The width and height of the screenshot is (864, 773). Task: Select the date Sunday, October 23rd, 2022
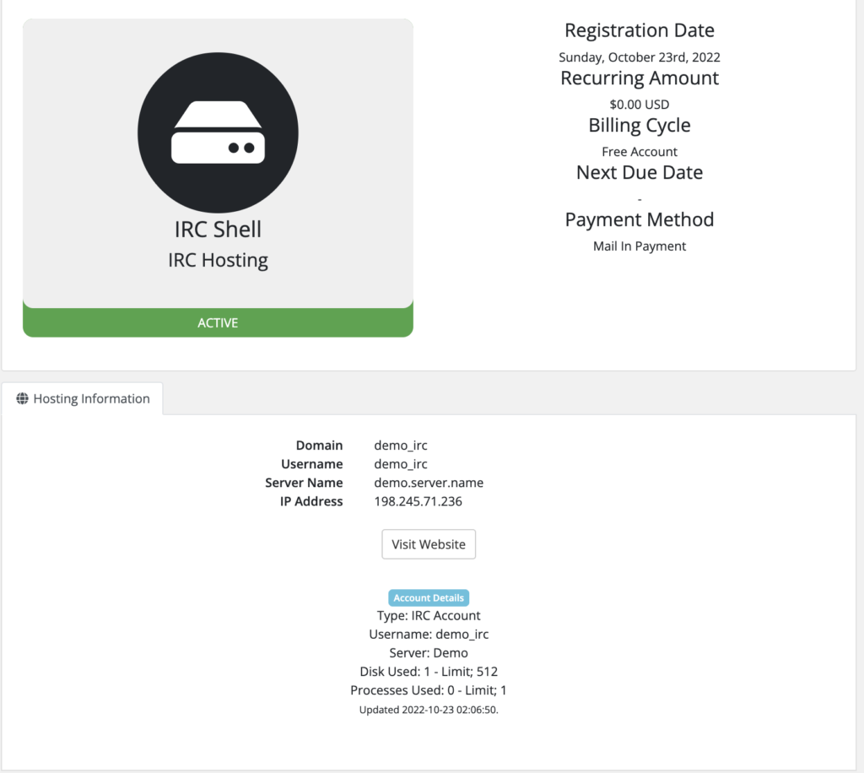(x=640, y=57)
